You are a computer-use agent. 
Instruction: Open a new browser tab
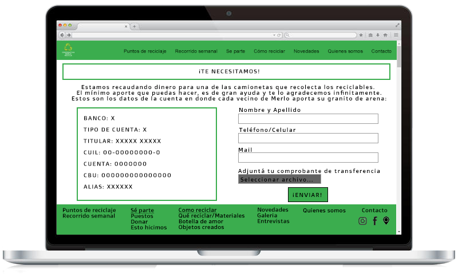pos(135,26)
